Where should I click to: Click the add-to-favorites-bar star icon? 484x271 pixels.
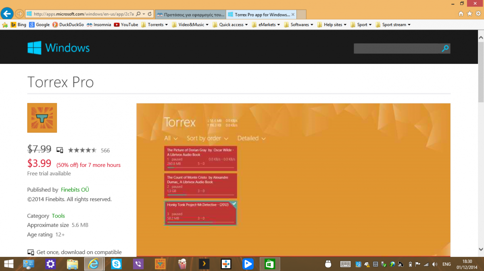tap(5, 25)
